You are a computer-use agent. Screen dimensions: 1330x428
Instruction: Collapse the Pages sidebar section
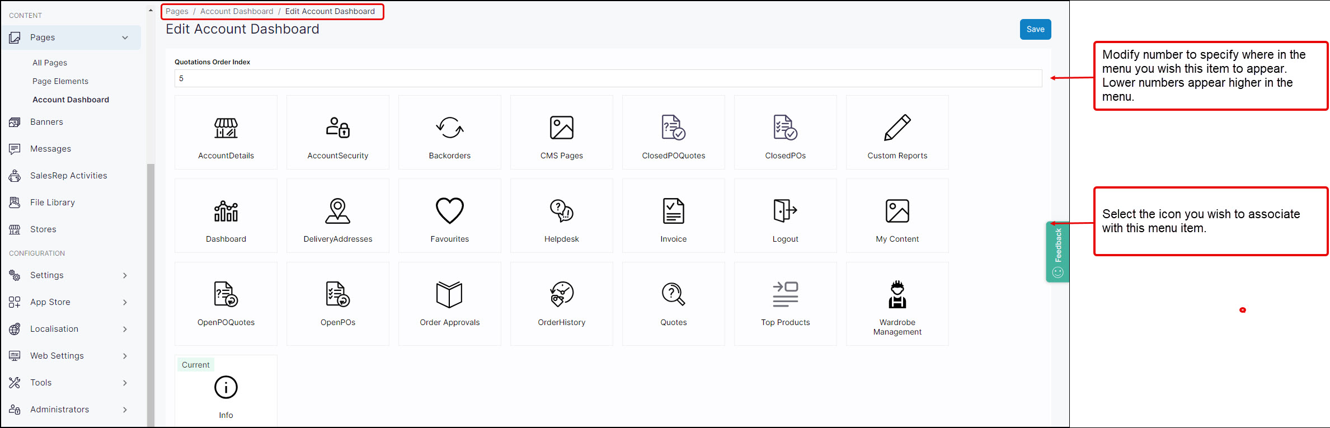(x=125, y=37)
